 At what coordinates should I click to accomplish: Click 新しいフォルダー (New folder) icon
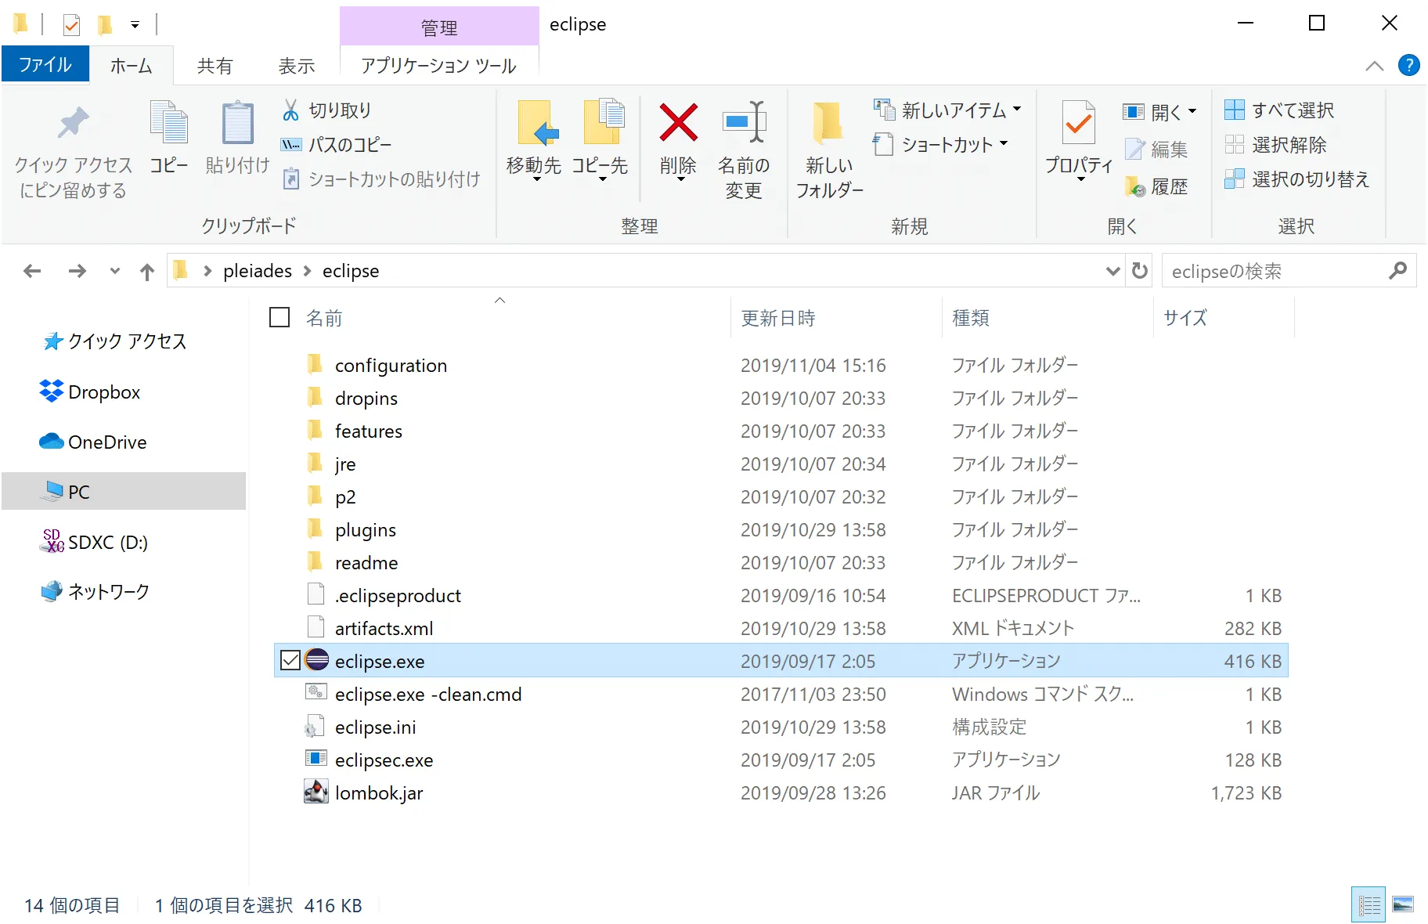click(x=828, y=123)
